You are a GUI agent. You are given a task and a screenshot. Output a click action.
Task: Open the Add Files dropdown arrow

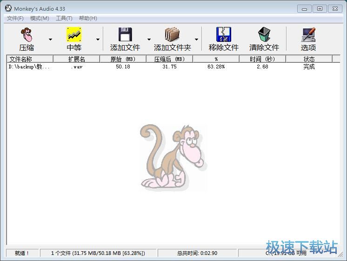(x=149, y=40)
